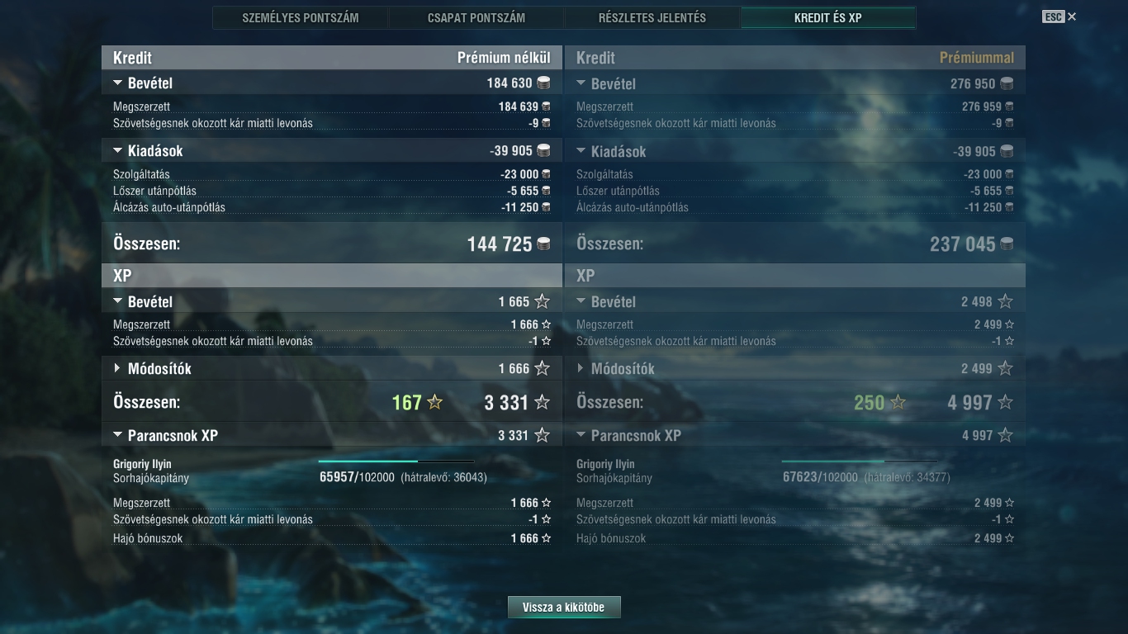The height and width of the screenshot is (634, 1128).
Task: Click coin icon beside premium total 237 045
Action: click(1007, 244)
